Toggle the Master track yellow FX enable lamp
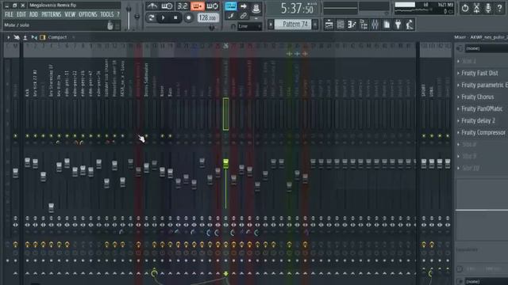The image size is (508, 285). [x=15, y=245]
